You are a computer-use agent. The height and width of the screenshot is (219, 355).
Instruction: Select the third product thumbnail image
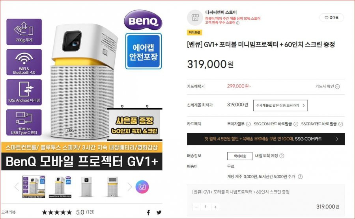coord(86,187)
